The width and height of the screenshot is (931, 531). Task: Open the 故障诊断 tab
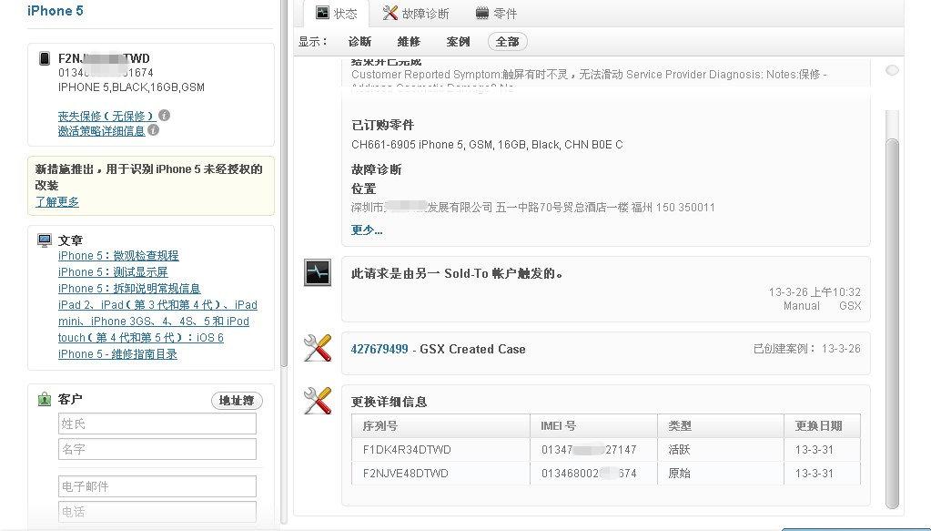pyautogui.click(x=416, y=13)
